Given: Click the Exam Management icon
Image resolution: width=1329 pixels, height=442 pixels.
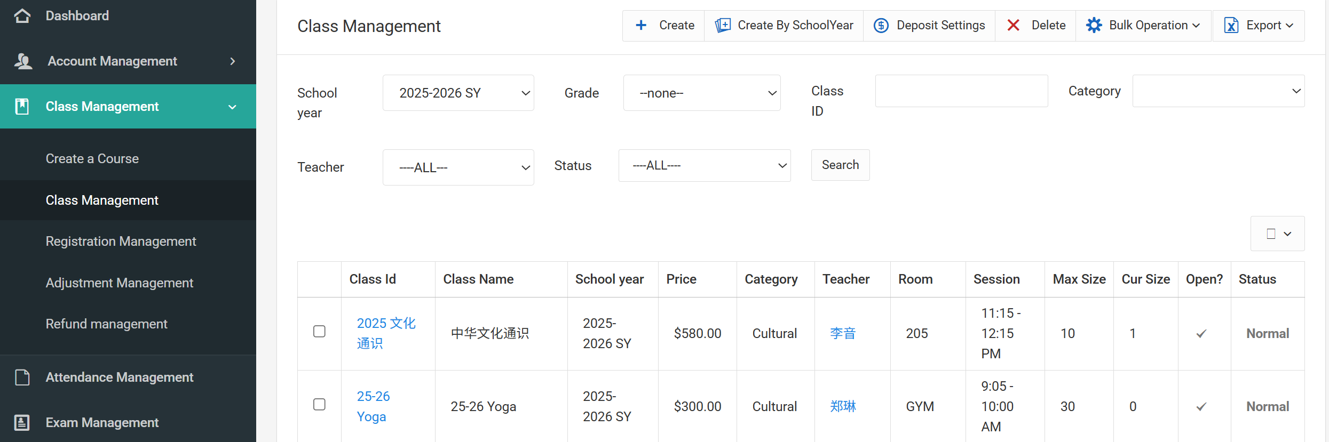Looking at the screenshot, I should [x=22, y=423].
